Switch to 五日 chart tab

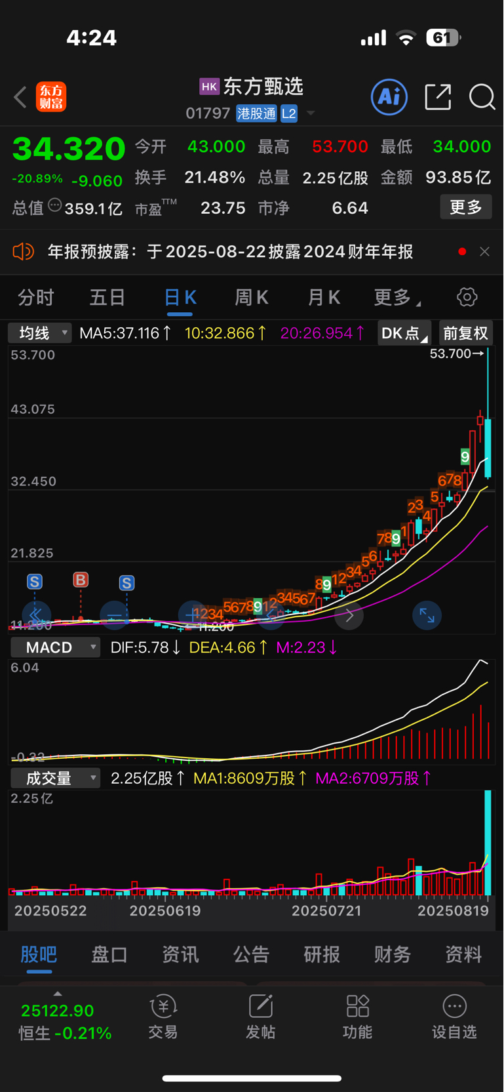point(107,298)
